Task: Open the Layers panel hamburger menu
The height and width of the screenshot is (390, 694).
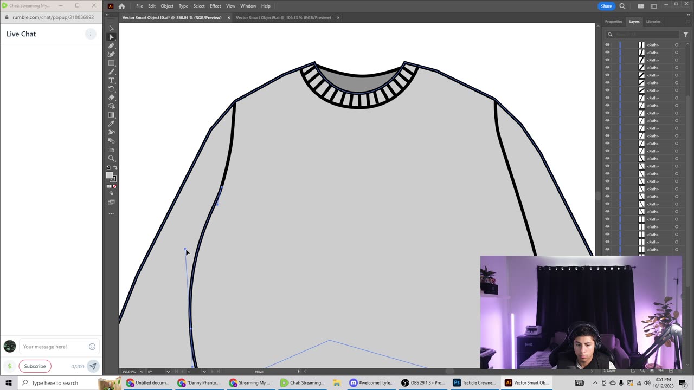Action: point(687,22)
